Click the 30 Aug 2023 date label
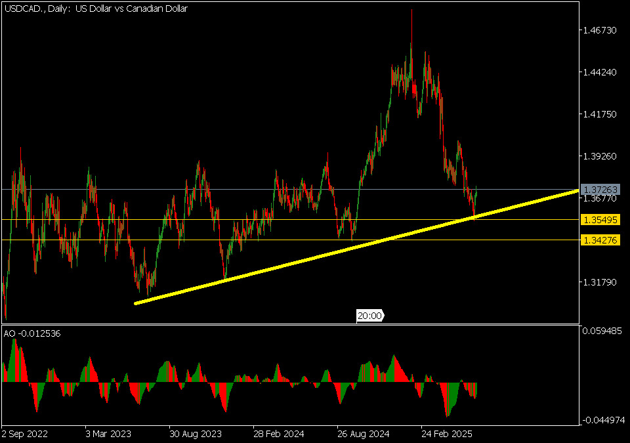Screen dimensions: 630x443 pos(196,434)
